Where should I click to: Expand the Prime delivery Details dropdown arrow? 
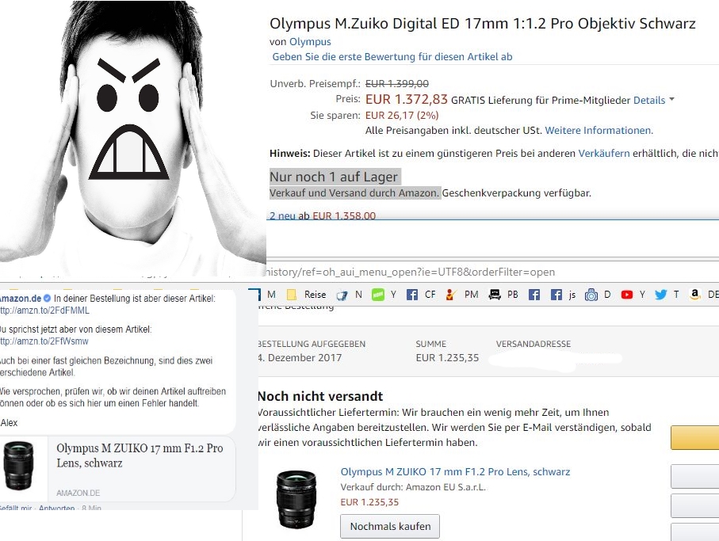coord(671,99)
